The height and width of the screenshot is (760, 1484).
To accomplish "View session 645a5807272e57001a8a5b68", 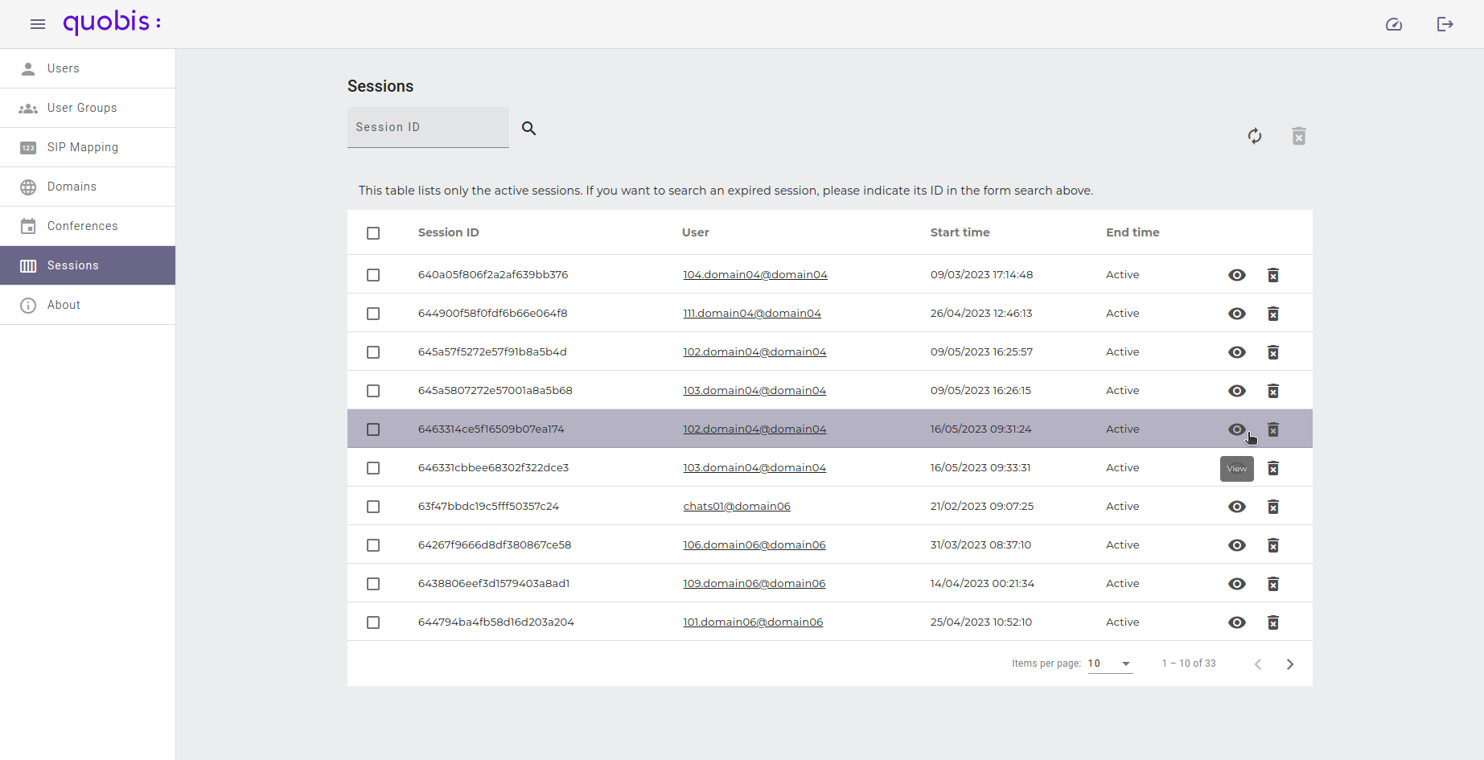I will click(x=1237, y=391).
